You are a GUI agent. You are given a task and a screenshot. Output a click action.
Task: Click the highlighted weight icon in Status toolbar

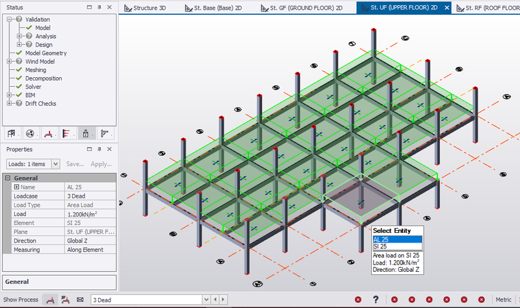tap(86, 134)
